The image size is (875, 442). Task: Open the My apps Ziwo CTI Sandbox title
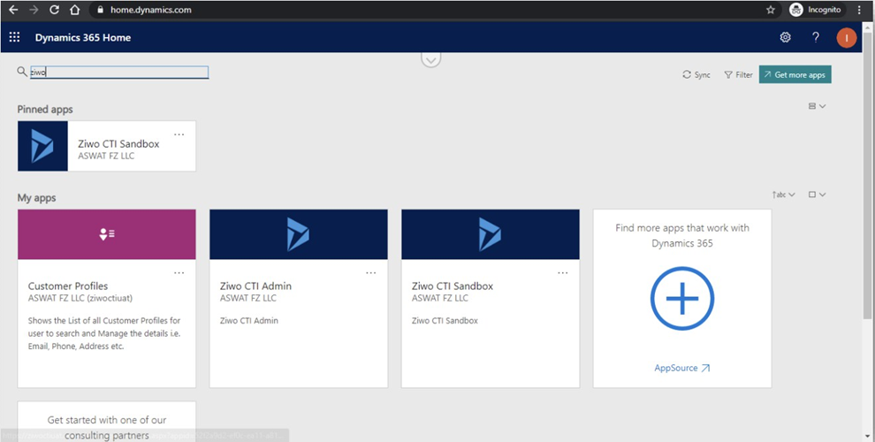point(453,286)
